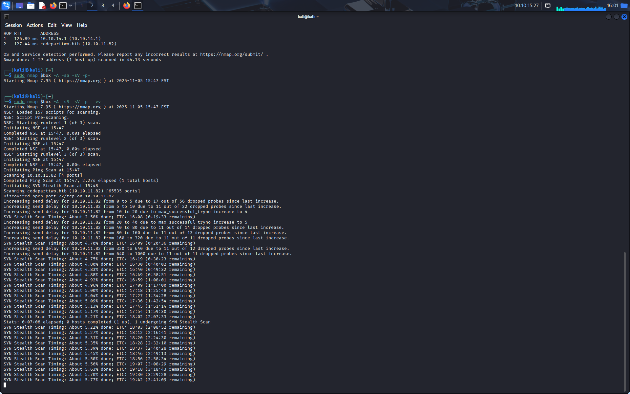
Task: Open the Session menu
Action: [13, 25]
